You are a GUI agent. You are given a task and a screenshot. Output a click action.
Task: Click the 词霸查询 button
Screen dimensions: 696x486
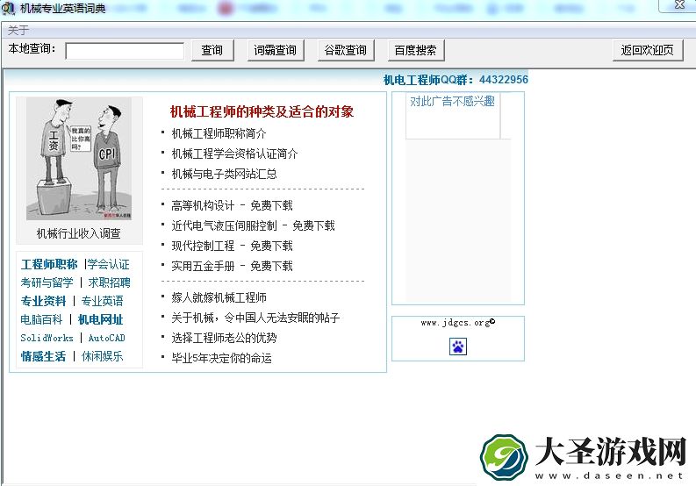pos(276,50)
